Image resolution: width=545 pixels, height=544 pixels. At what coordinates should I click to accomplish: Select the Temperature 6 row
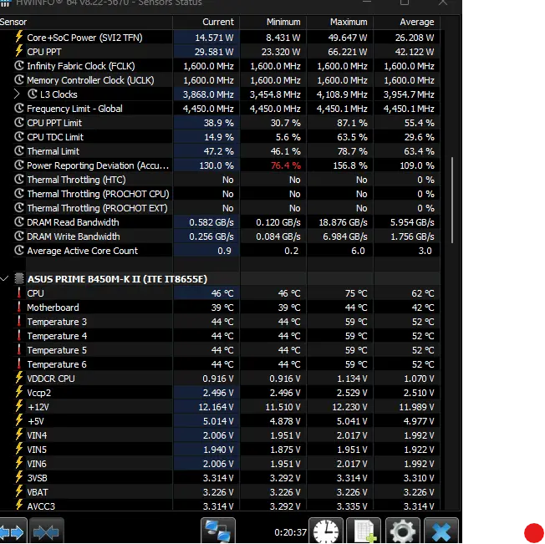220,364
